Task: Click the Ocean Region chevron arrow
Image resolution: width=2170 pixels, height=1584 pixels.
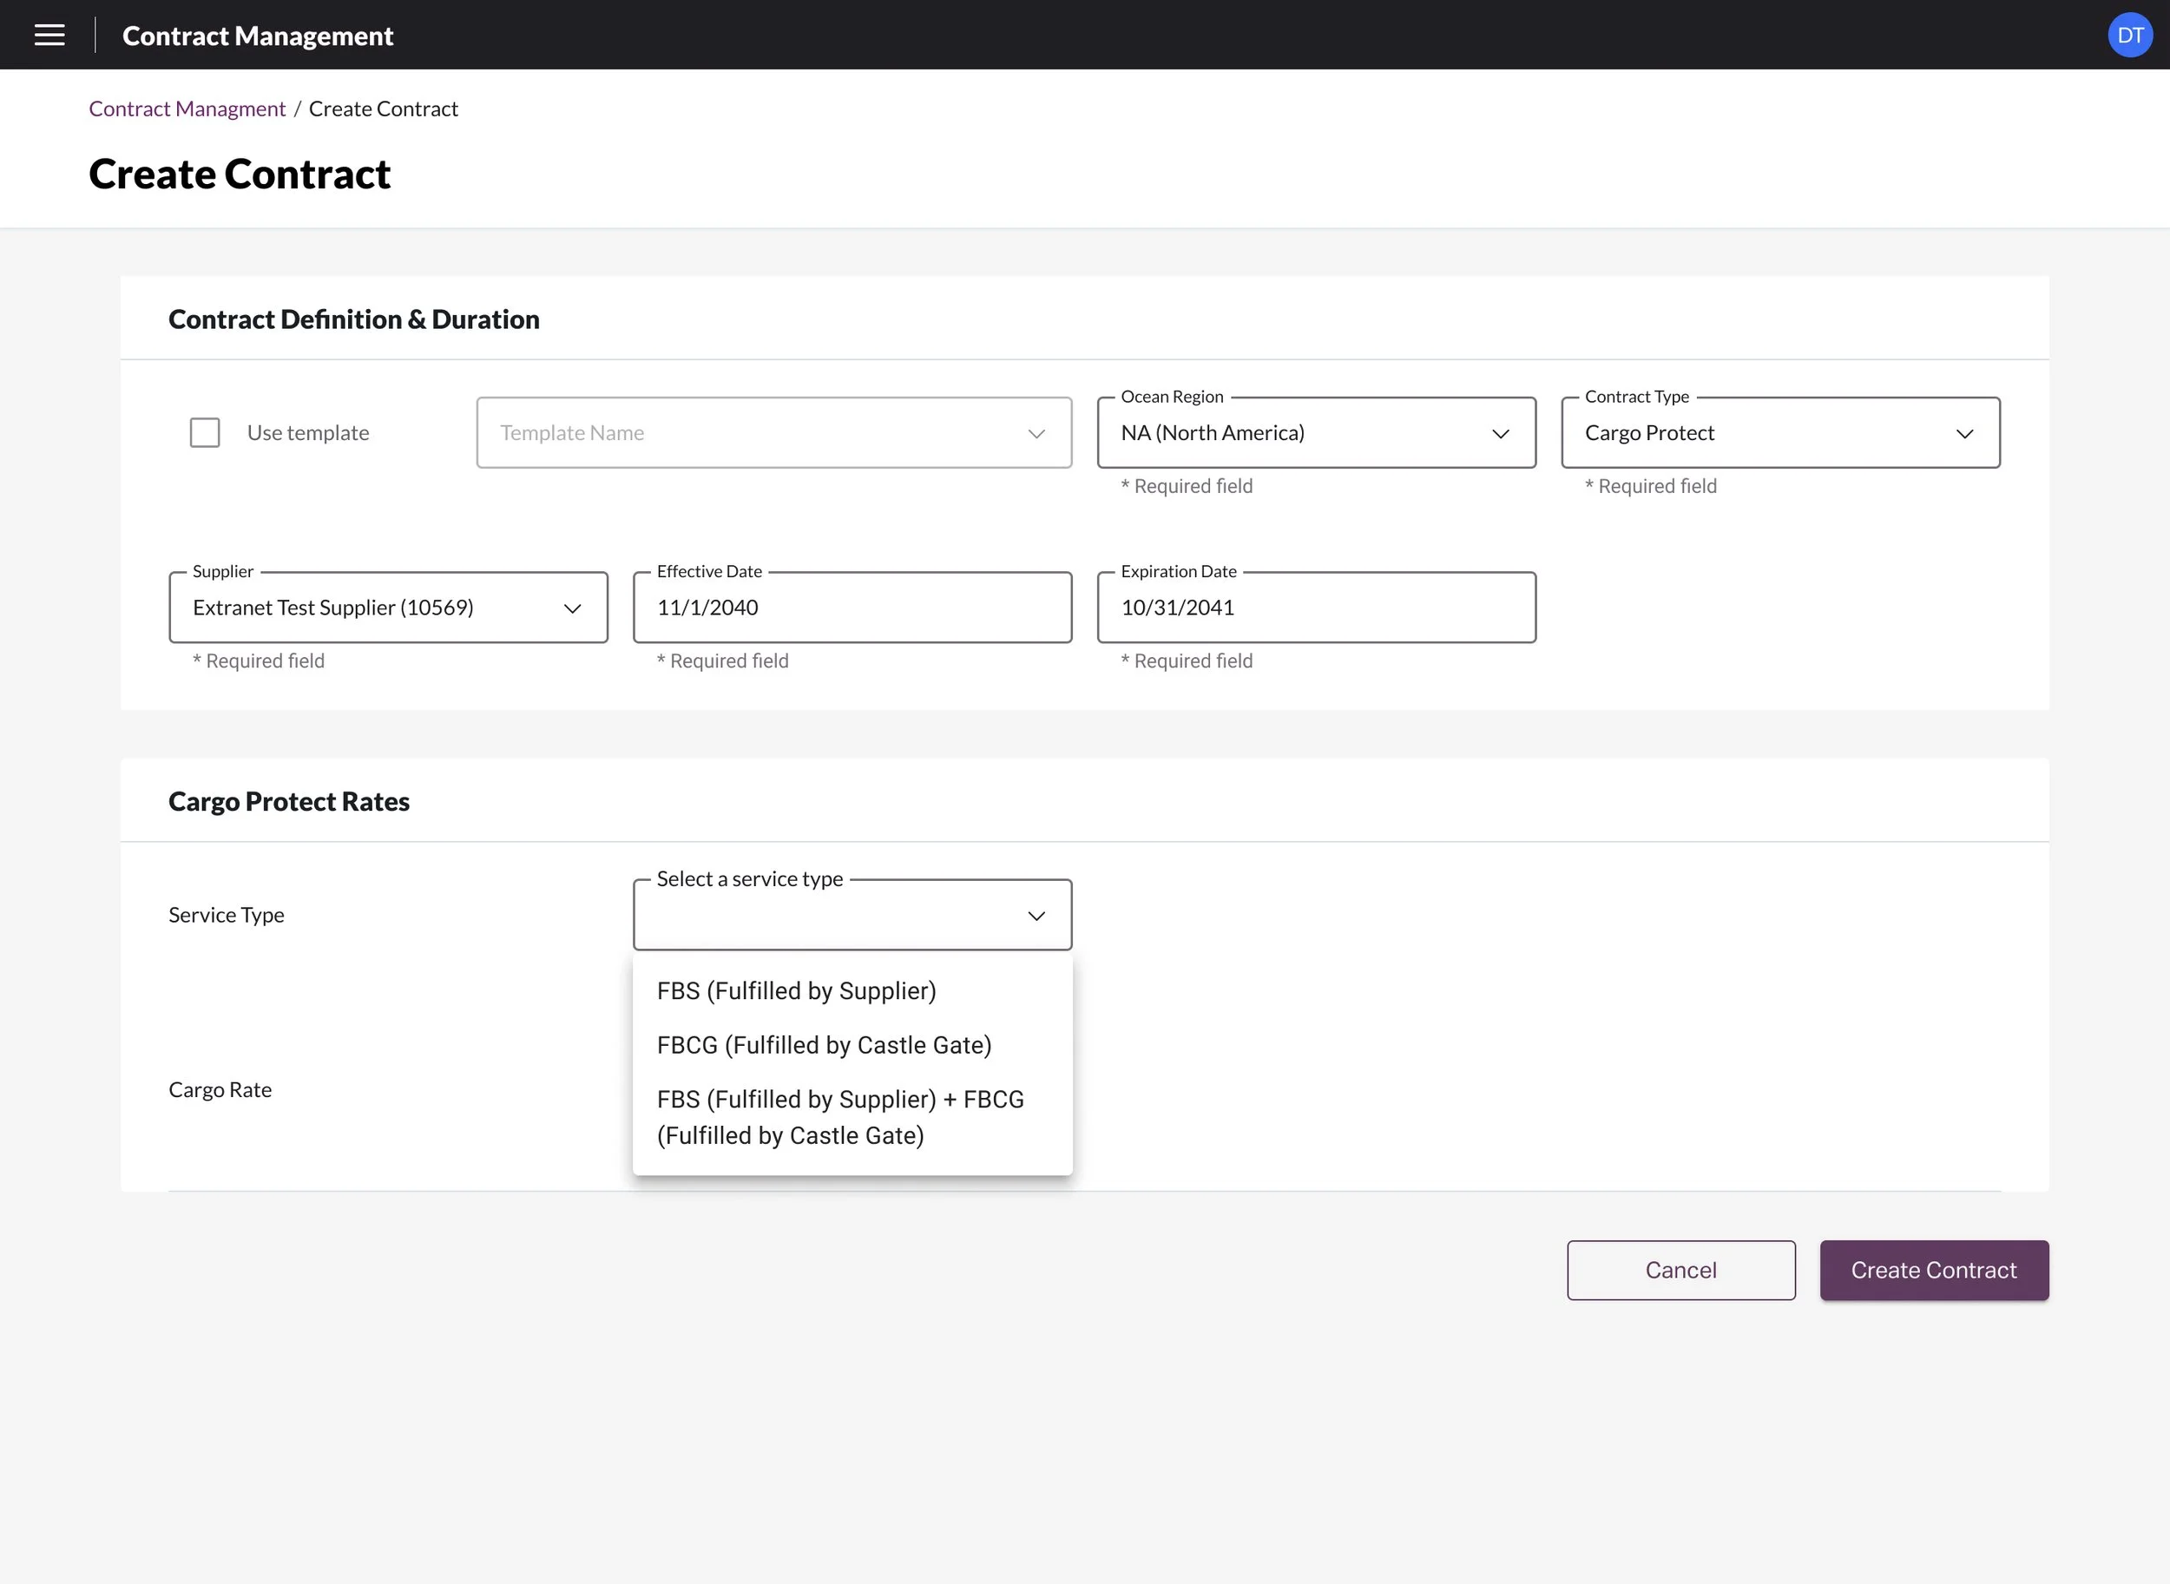Action: (1500, 433)
